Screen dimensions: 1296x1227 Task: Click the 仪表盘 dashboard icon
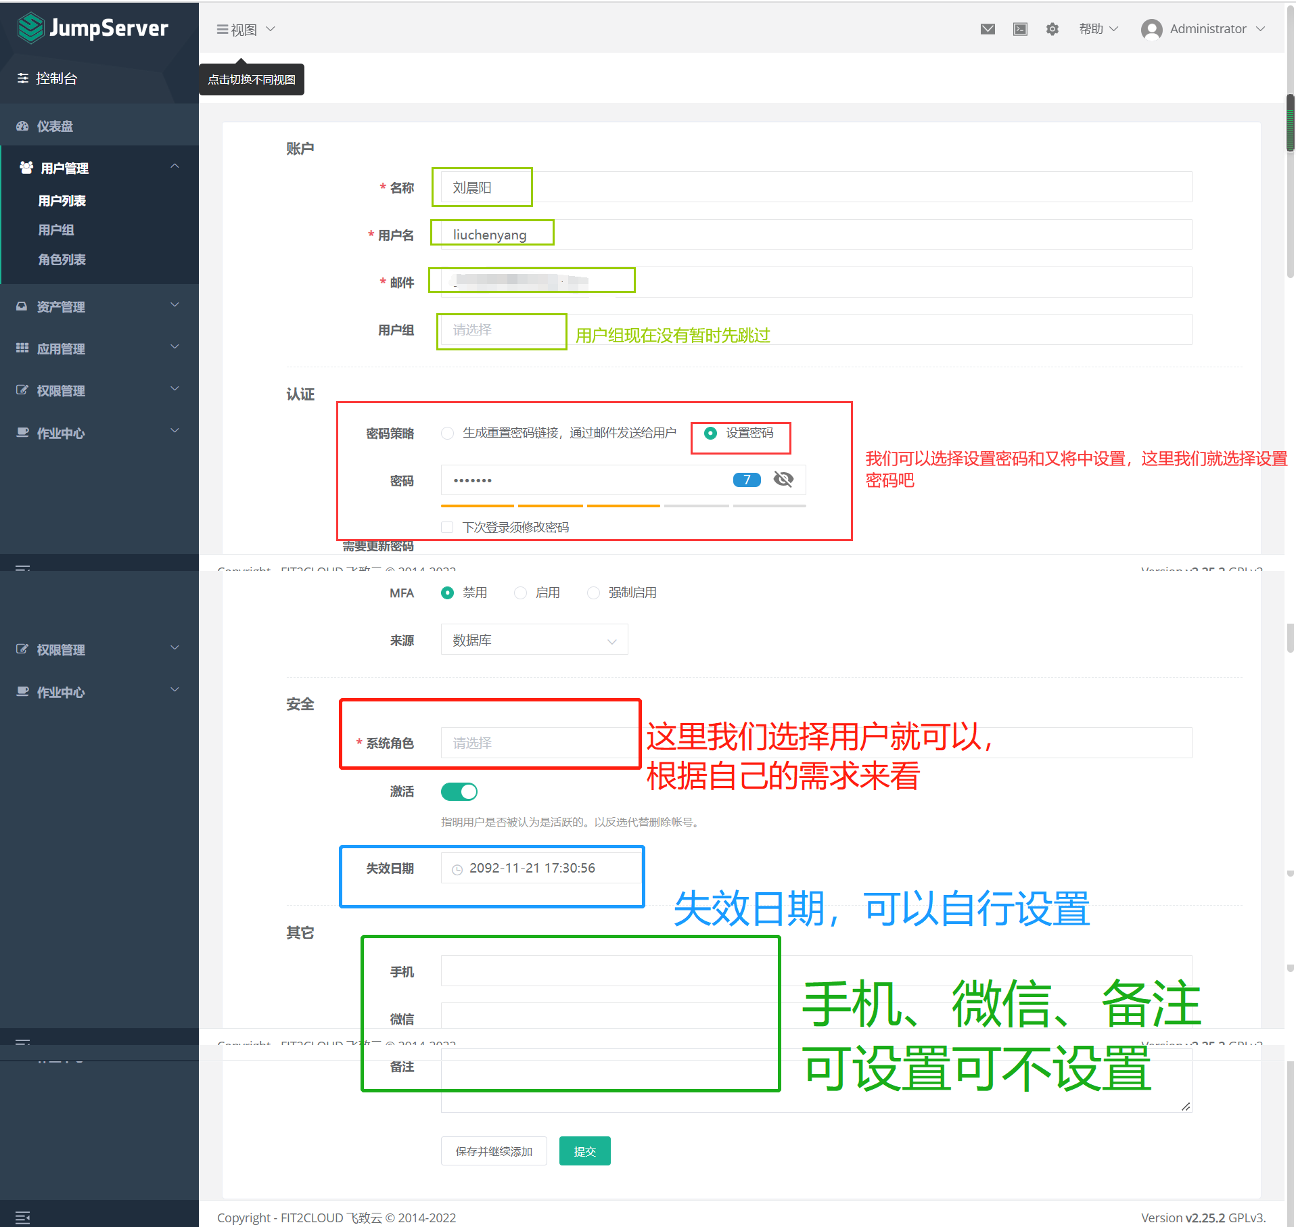pyautogui.click(x=22, y=126)
